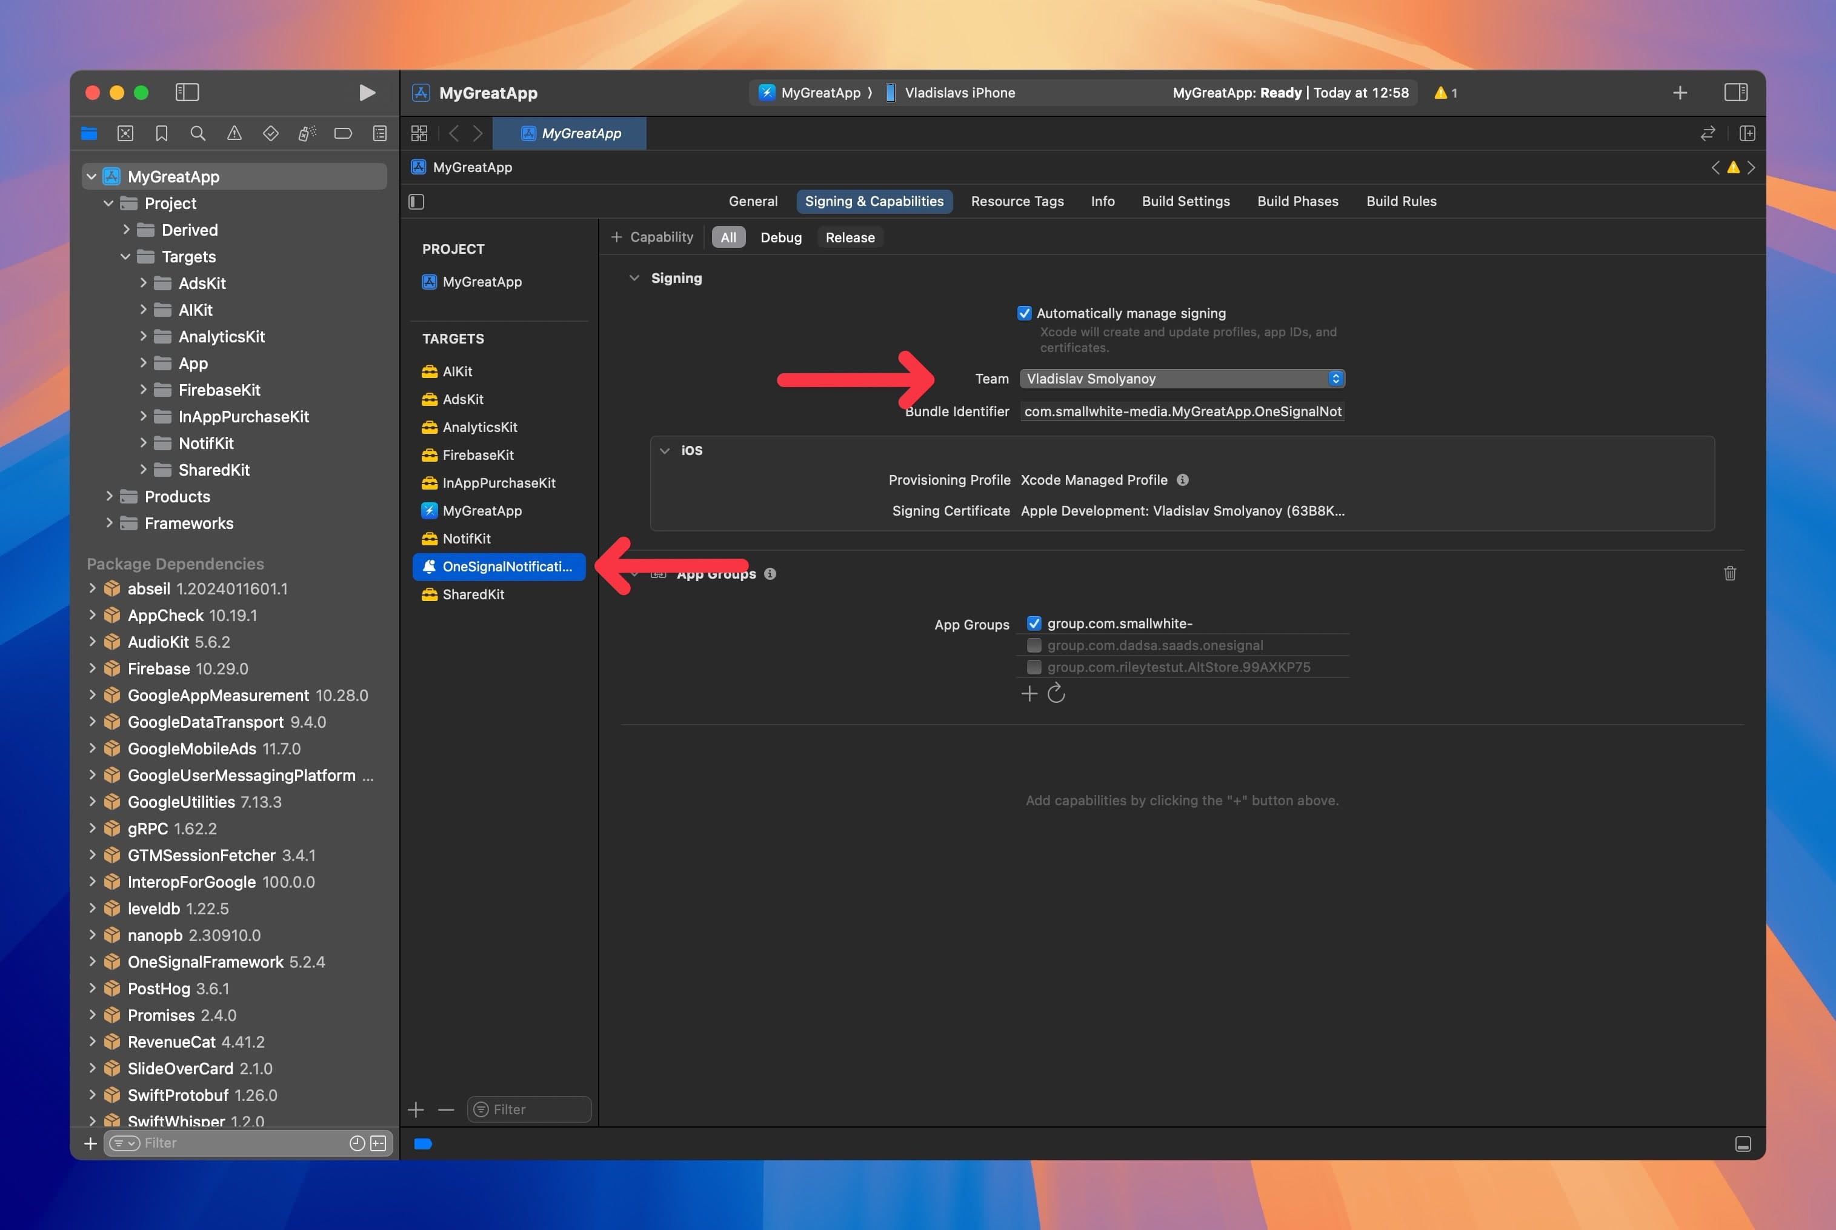This screenshot has width=1836, height=1230.
Task: Select the NotifKit target
Action: click(x=499, y=539)
